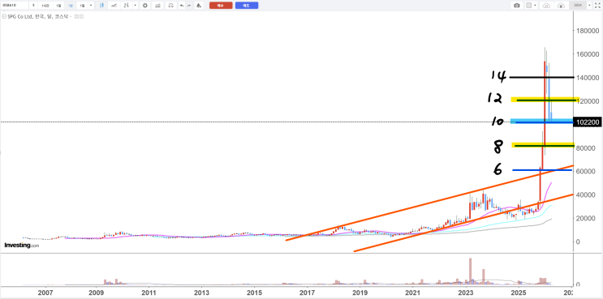Click the alert bell icon
603x299 pixels.
pos(199,6)
